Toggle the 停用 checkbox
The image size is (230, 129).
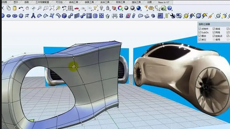[214, 39]
